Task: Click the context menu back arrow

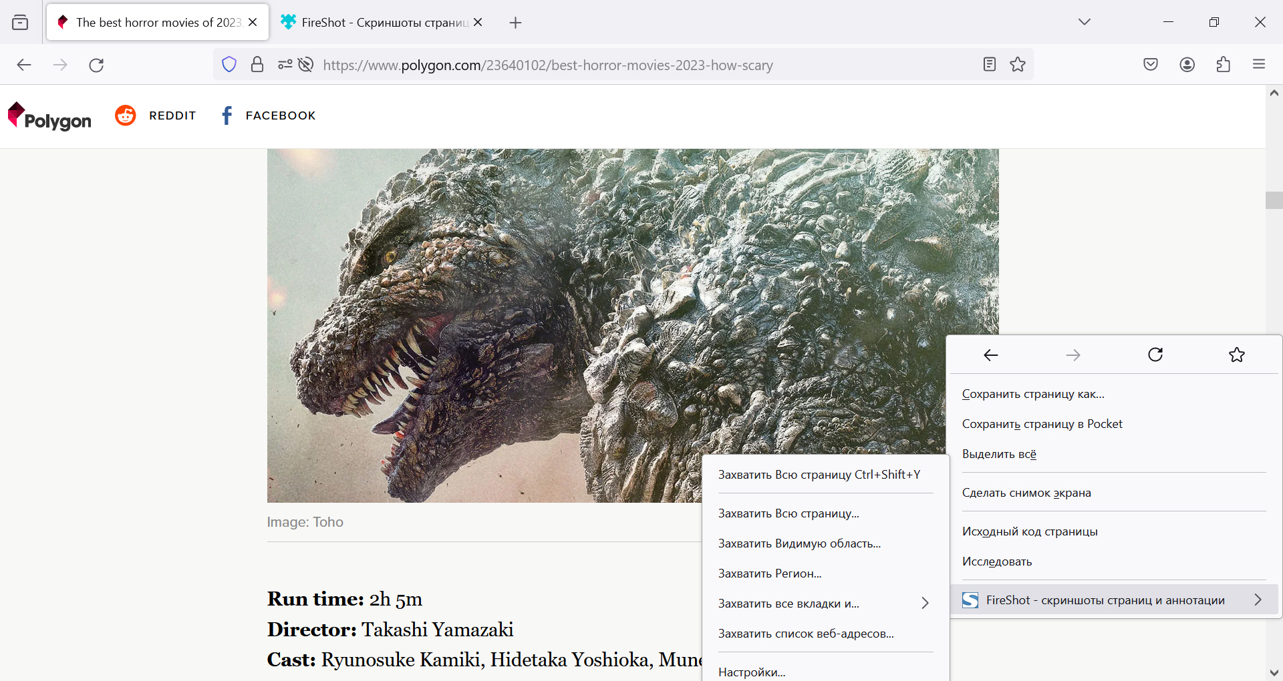Action: [991, 355]
